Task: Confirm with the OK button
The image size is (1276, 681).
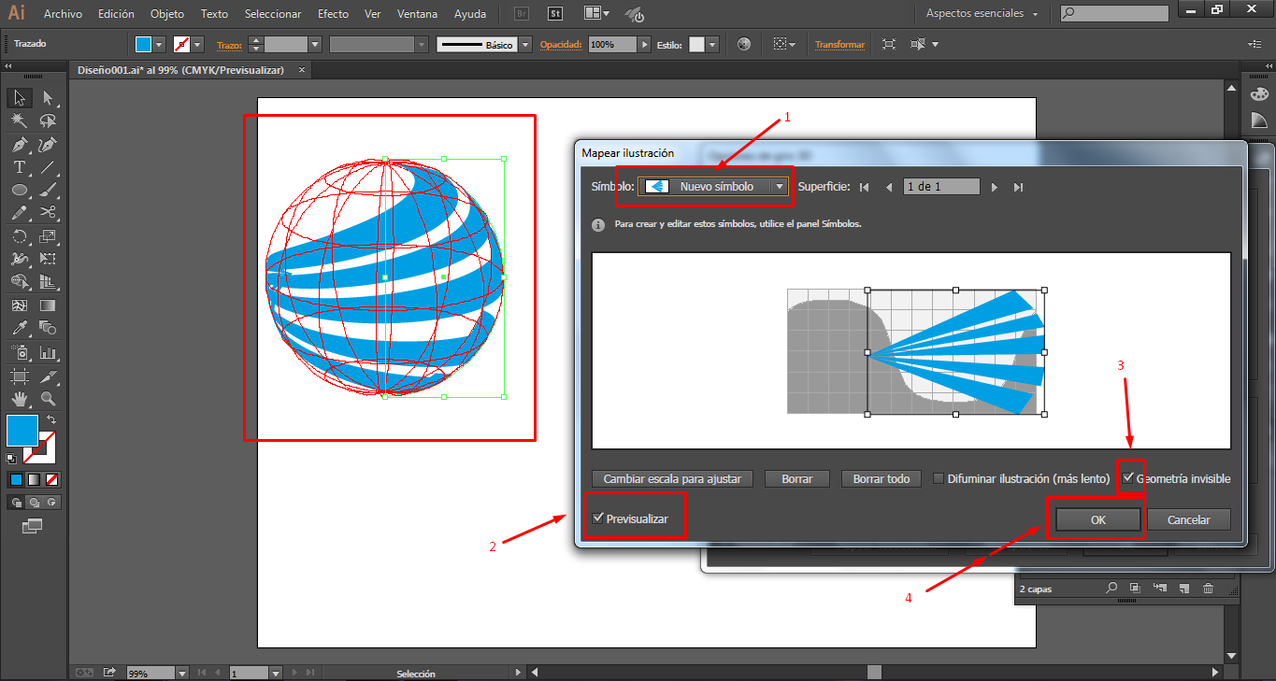Action: [1098, 520]
